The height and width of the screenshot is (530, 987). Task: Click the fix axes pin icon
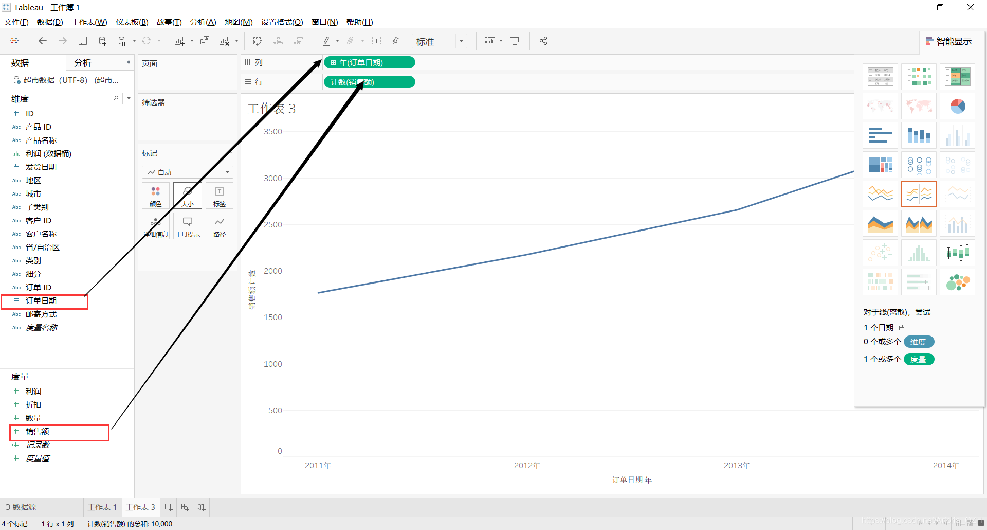pyautogui.click(x=395, y=41)
